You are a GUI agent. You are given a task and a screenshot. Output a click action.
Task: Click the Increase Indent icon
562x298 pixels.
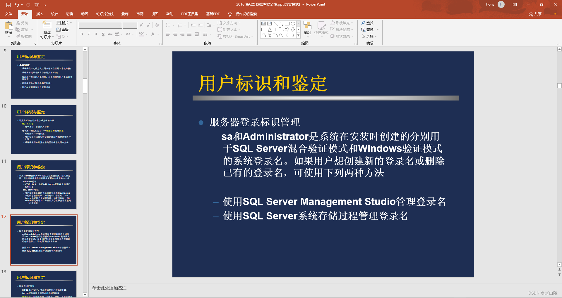[x=200, y=25]
